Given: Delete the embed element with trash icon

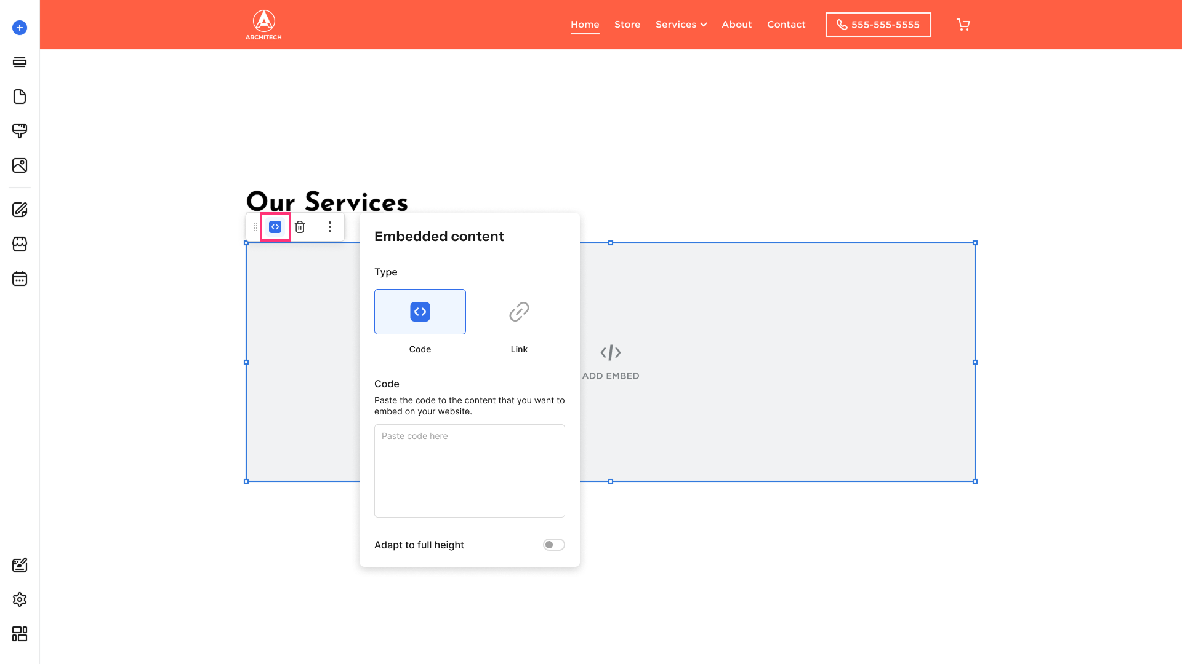Looking at the screenshot, I should pos(300,227).
